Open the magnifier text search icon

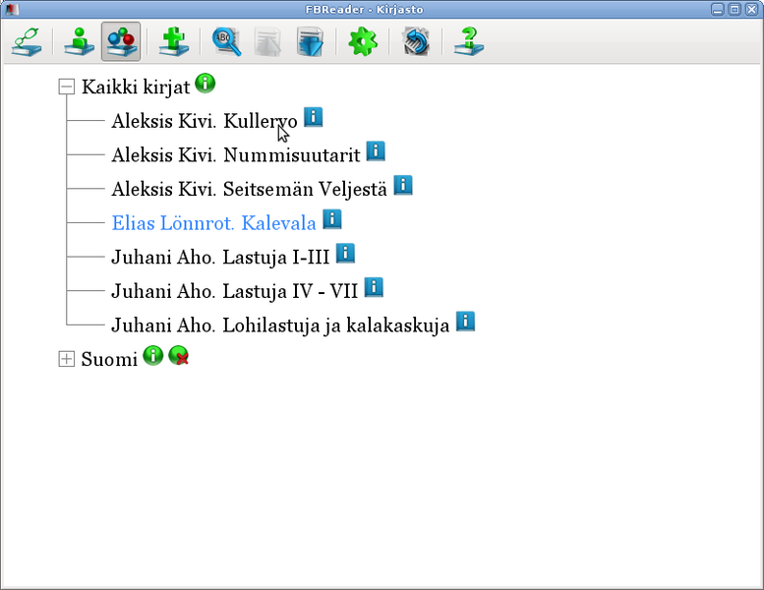227,41
